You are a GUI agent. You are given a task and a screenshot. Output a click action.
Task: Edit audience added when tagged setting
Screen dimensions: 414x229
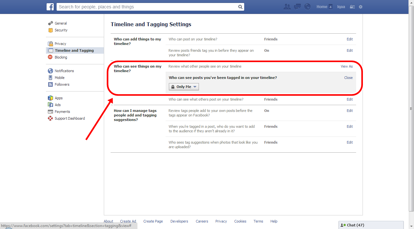pyautogui.click(x=350, y=126)
